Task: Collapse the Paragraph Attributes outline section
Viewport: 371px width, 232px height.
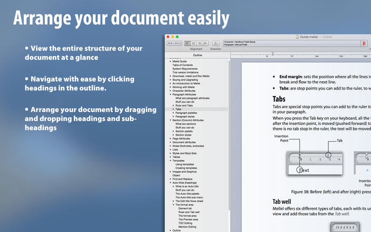Action: pyautogui.click(x=170, y=94)
